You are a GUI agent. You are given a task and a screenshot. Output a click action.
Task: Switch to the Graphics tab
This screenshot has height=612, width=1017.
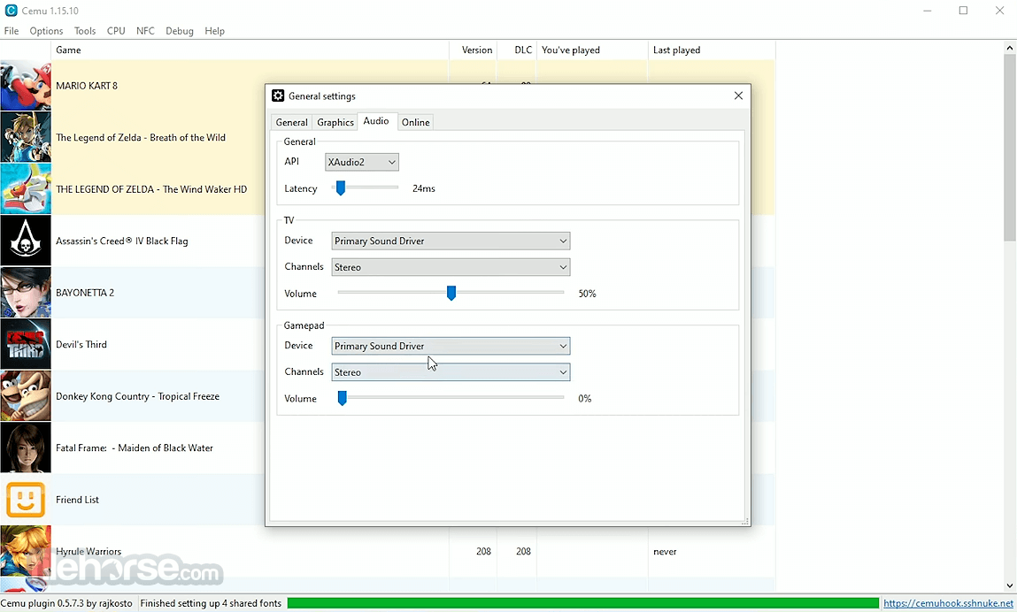(335, 123)
